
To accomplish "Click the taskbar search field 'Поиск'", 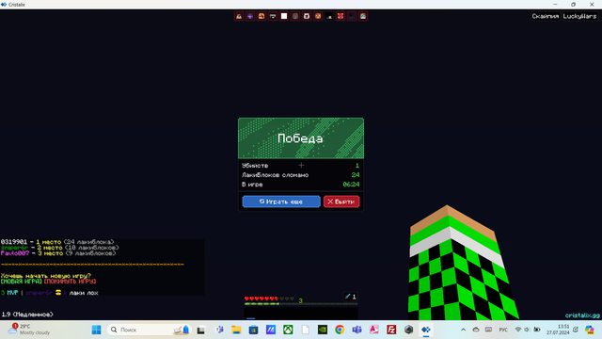I will point(149,330).
